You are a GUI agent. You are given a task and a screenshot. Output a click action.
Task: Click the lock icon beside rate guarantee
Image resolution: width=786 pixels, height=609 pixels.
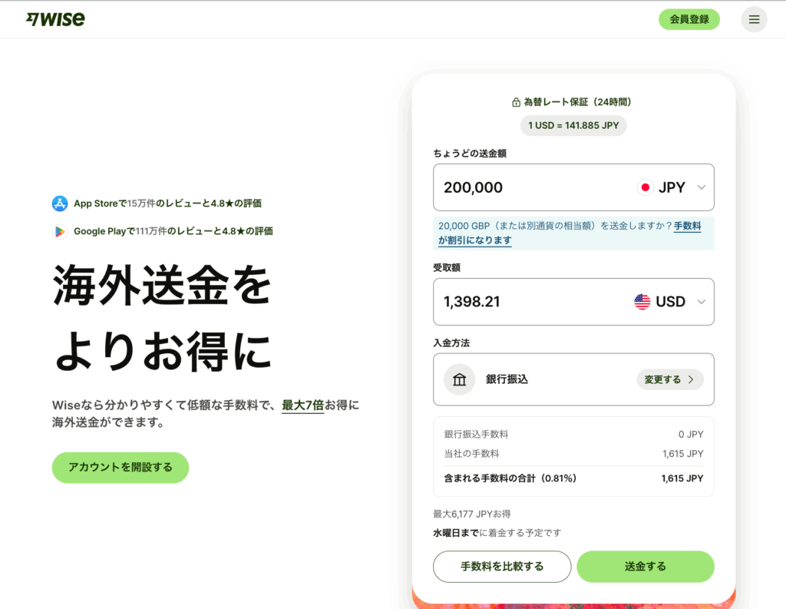[516, 102]
